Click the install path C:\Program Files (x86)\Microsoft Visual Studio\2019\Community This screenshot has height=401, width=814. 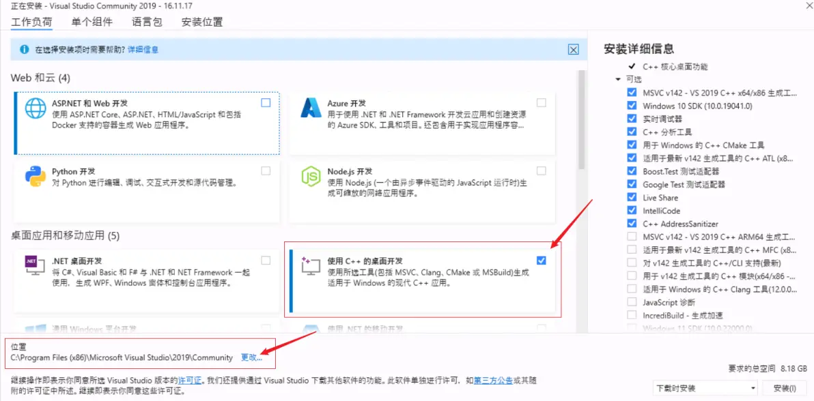[x=122, y=357]
